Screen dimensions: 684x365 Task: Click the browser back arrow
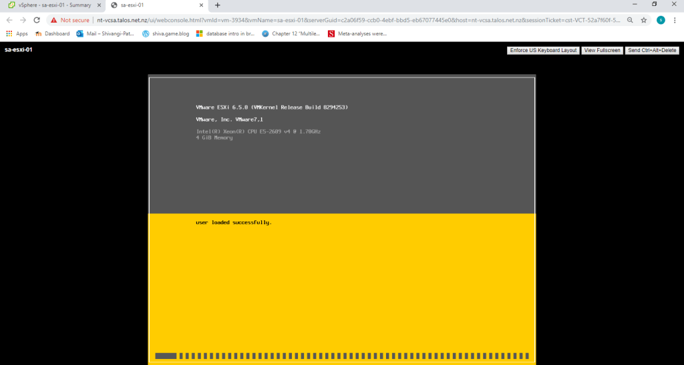[9, 20]
